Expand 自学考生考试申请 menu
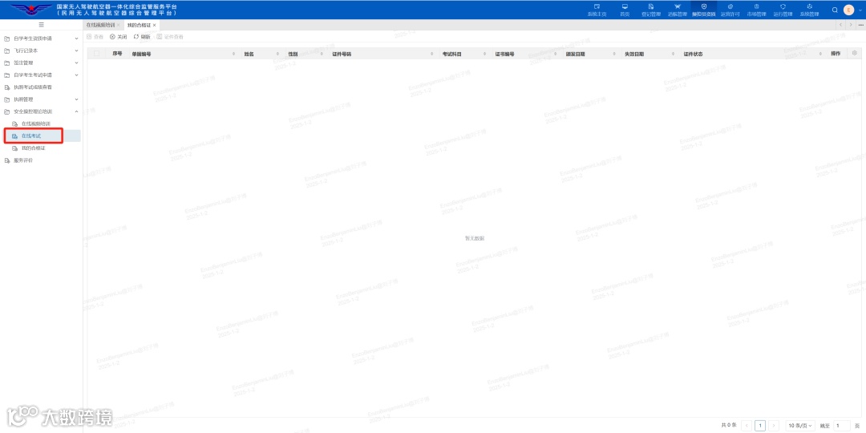This screenshot has height=433, width=866. point(42,75)
